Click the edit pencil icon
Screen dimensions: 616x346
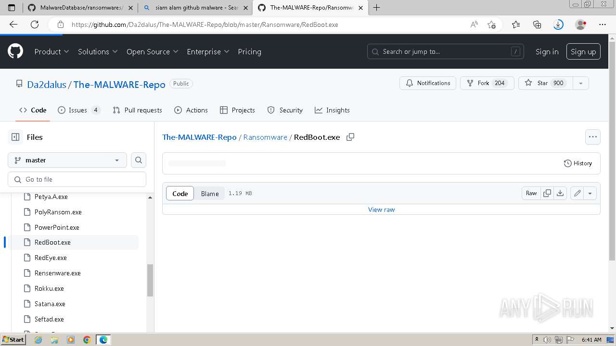tap(577, 193)
